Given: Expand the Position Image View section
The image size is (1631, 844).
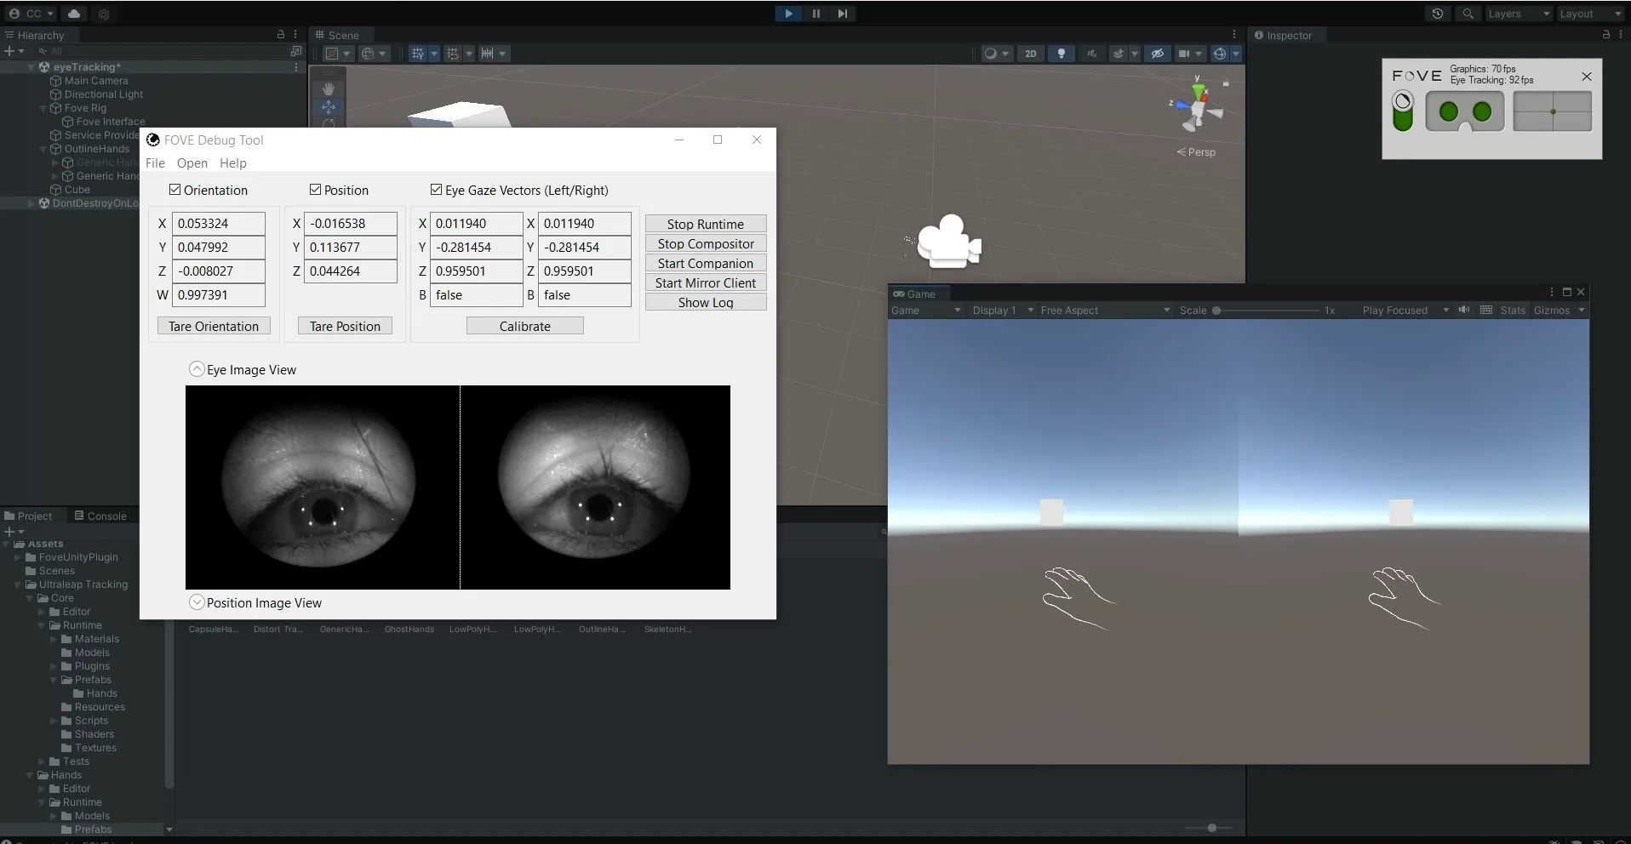Looking at the screenshot, I should click(197, 602).
